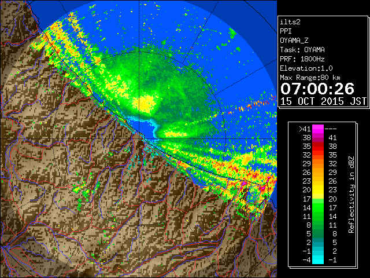Click the 'Task: OYAMA' line
Viewport: 370px width, 278px height.
[302, 50]
